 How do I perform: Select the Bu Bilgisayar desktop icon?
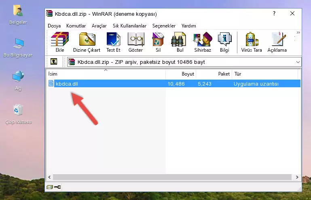[18, 48]
